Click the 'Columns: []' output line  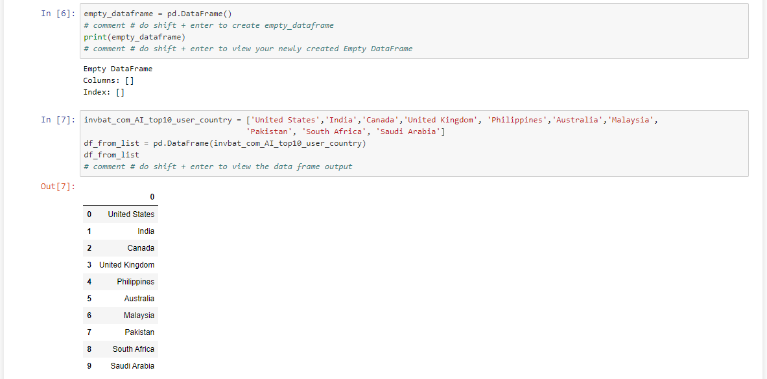(x=108, y=80)
